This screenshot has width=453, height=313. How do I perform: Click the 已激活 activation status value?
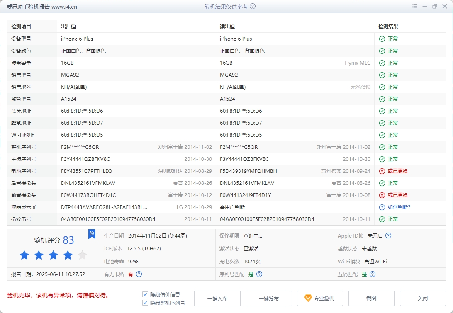coord(251,249)
